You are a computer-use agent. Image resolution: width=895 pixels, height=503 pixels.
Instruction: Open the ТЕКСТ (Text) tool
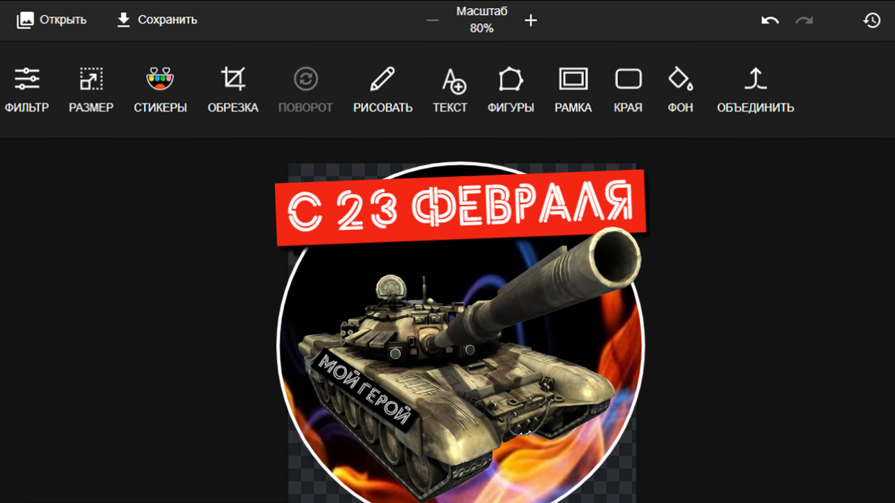(x=450, y=87)
